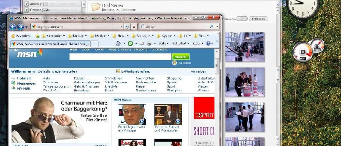Expand the Medien favorites folder
Screen dimensions: 341x146
pyautogui.click(x=100, y=36)
